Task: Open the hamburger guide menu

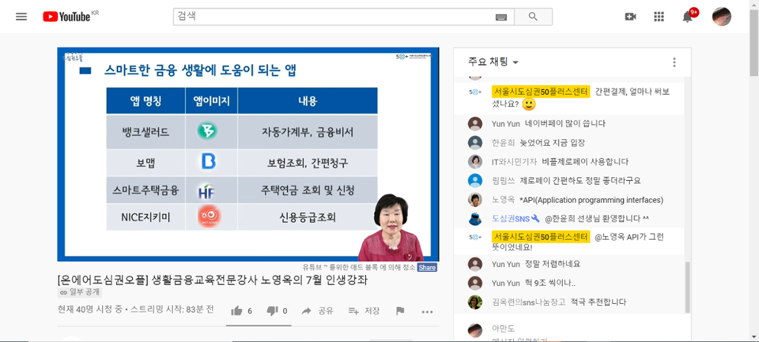Action: (21, 17)
